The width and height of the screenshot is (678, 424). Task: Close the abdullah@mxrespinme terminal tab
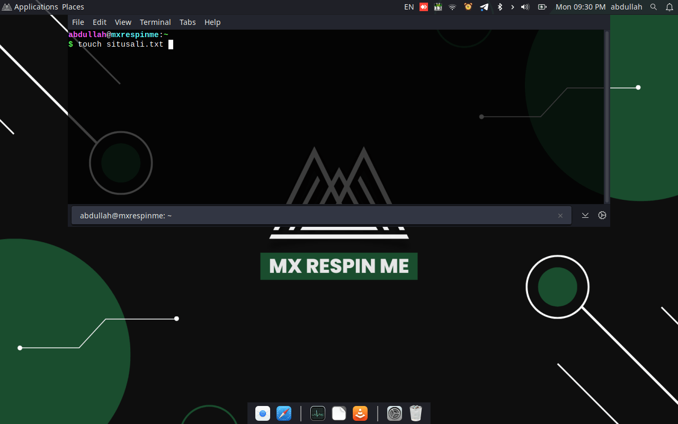(560, 216)
